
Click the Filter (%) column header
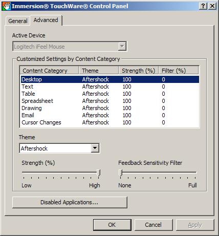(179, 71)
